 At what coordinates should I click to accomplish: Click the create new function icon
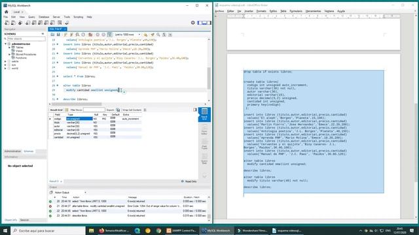click(52, 23)
